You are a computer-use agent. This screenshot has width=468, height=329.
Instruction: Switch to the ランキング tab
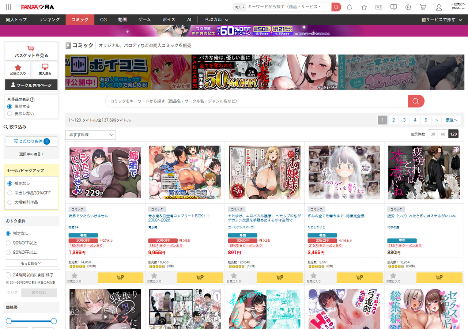pyautogui.click(x=49, y=20)
